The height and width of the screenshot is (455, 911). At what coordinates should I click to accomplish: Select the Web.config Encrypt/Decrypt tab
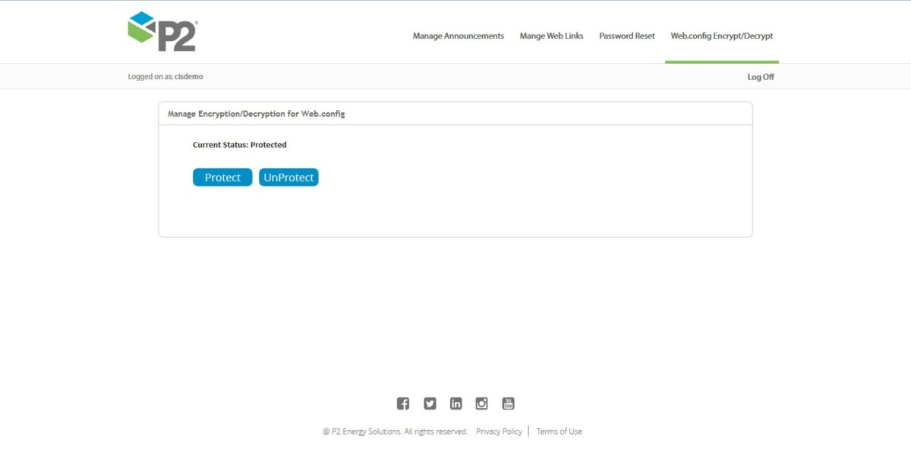click(720, 36)
